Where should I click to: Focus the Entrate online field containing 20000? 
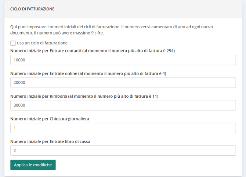tap(123, 83)
